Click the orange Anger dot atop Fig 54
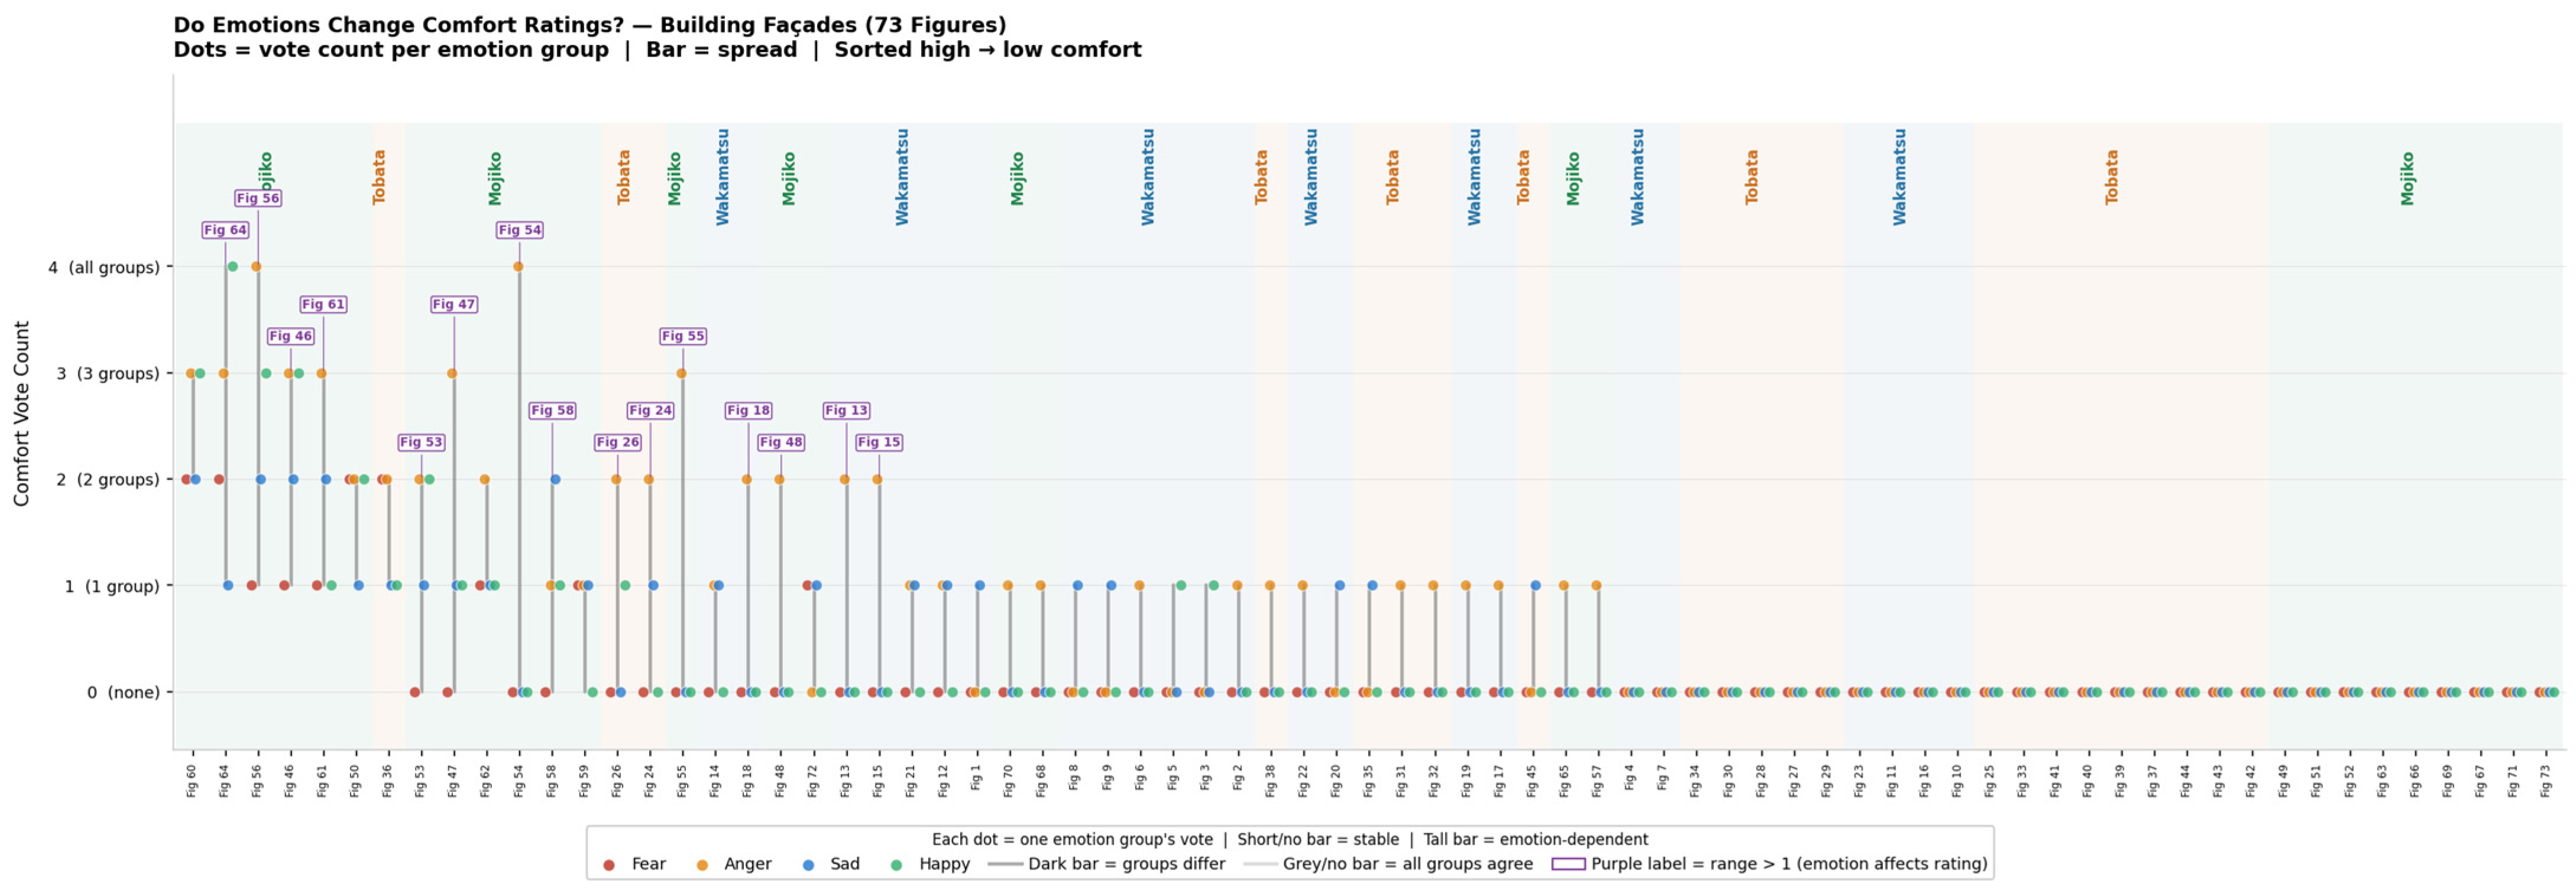Image resolution: width=2576 pixels, height=896 pixels. (x=518, y=267)
